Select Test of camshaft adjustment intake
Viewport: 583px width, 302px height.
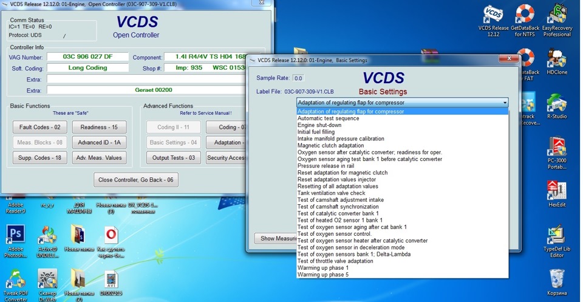402,200
